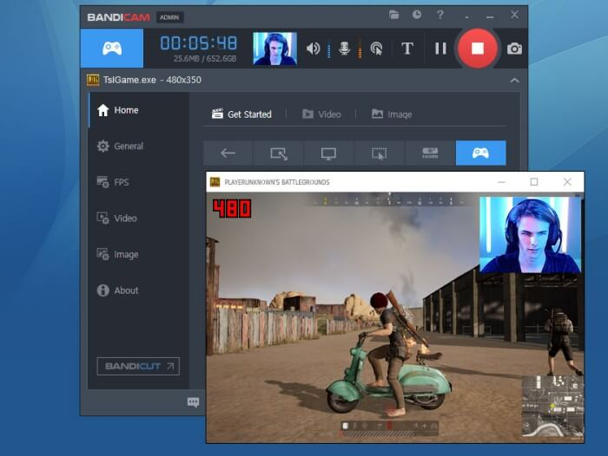Open the About section
This screenshot has width=608, height=456.
click(138, 290)
